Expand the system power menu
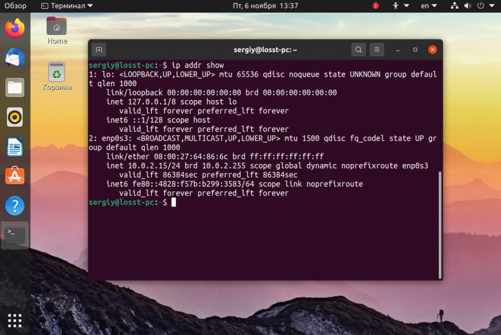The image size is (501, 335). tap(482, 6)
